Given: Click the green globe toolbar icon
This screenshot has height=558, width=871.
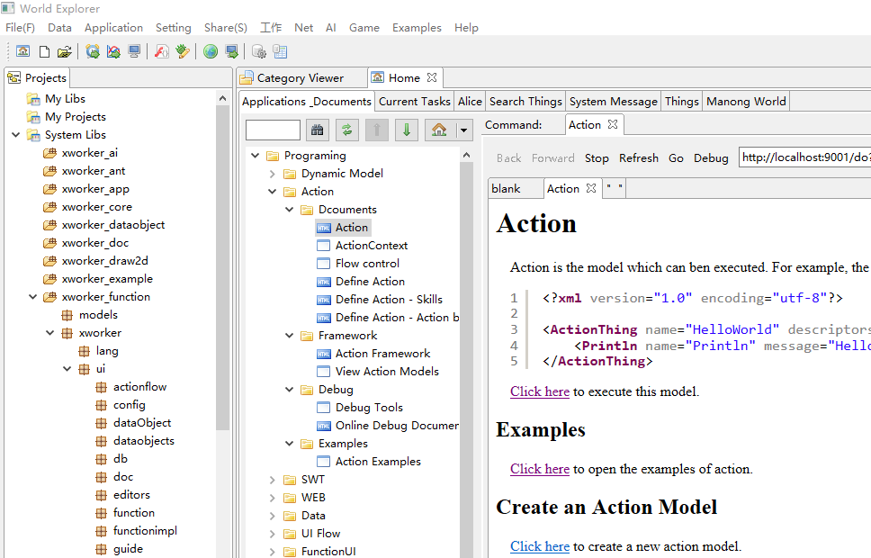Looking at the screenshot, I should [x=211, y=51].
